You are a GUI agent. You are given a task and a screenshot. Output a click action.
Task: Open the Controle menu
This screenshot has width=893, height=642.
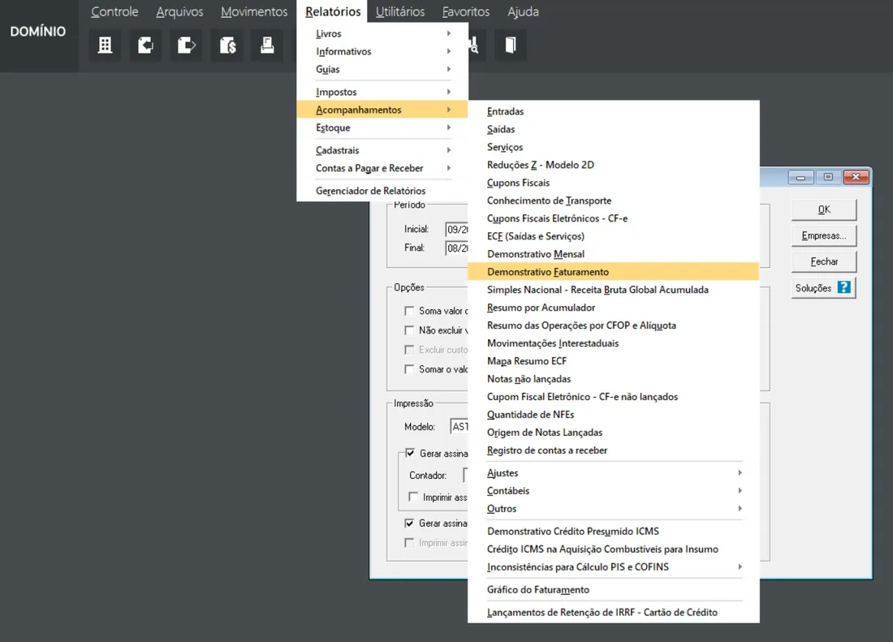click(114, 11)
